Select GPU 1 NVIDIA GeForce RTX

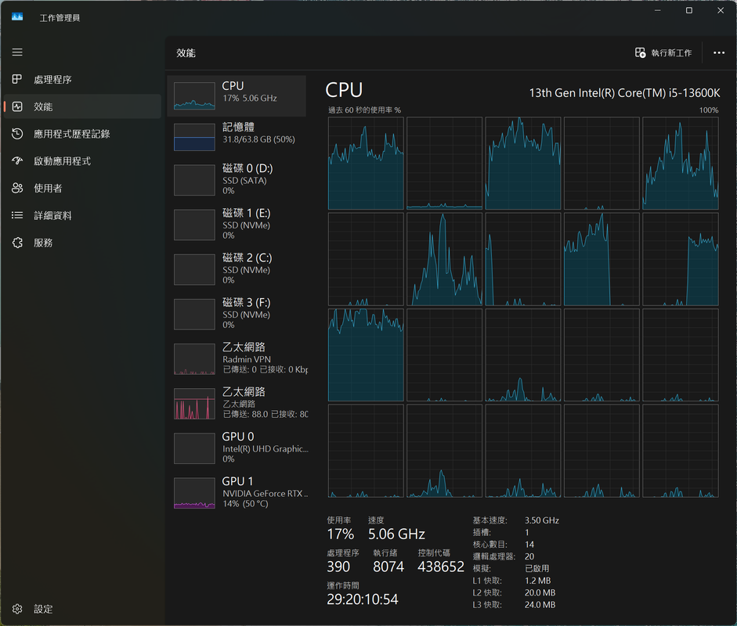point(237,493)
